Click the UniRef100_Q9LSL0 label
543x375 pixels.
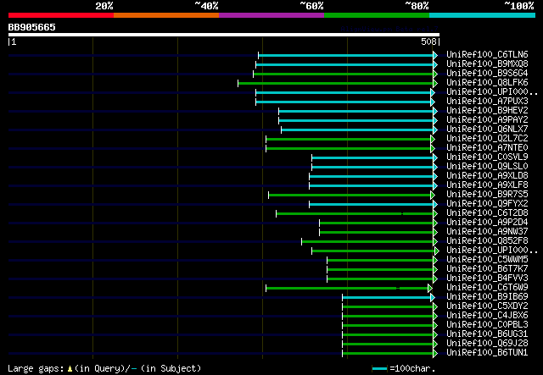pyautogui.click(x=487, y=167)
